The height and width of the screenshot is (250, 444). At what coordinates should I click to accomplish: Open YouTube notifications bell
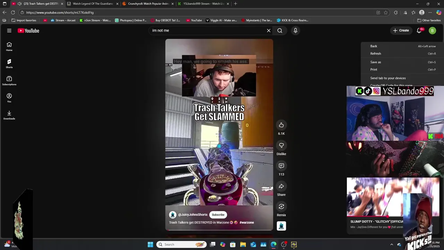tap(419, 31)
